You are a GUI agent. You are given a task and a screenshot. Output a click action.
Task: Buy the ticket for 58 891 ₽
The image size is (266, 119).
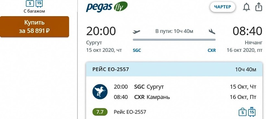[34, 27]
